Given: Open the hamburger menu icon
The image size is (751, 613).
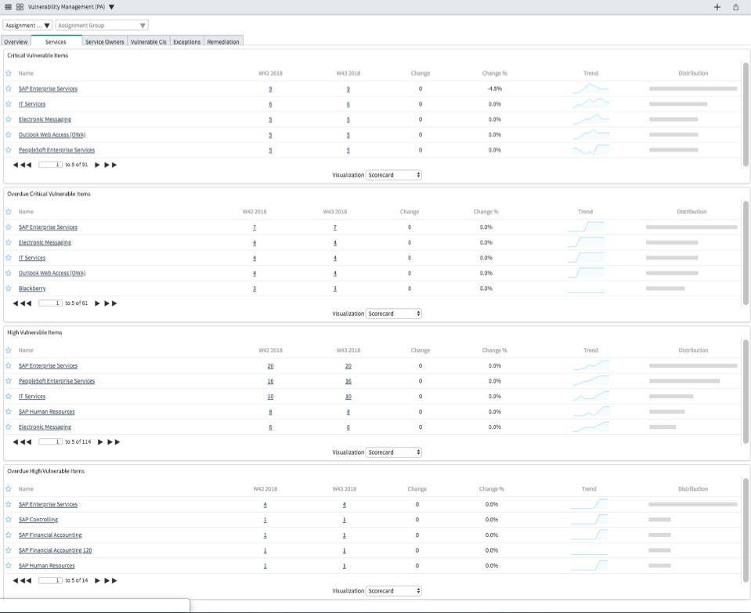Looking at the screenshot, I should (8, 7).
